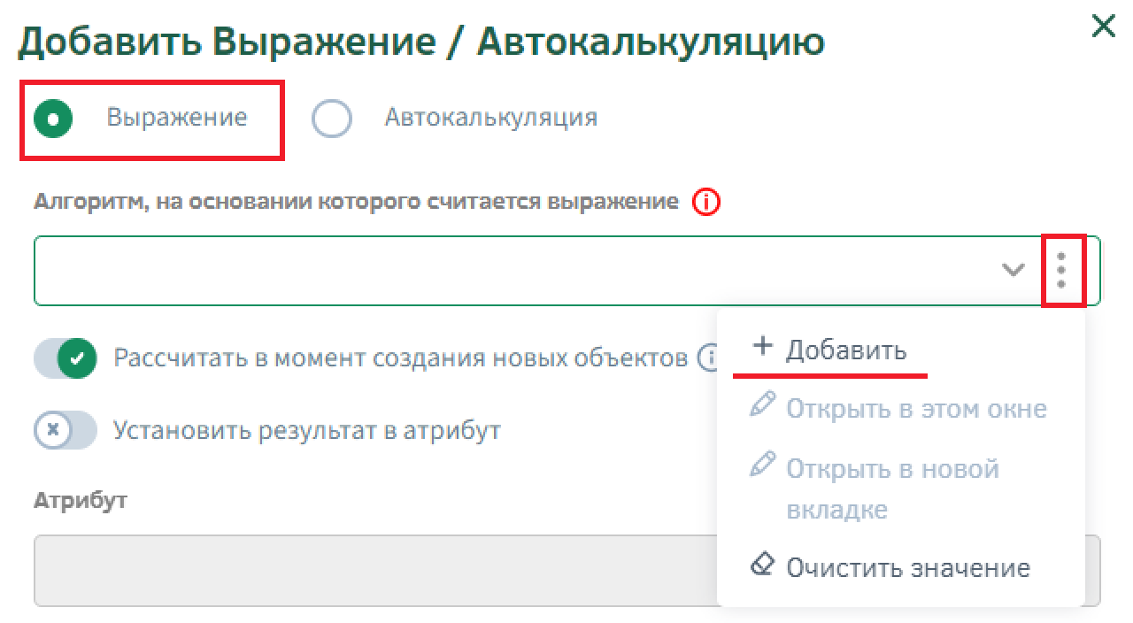Choose the Автокалькуляция radio option
The image size is (1133, 623).
[332, 119]
